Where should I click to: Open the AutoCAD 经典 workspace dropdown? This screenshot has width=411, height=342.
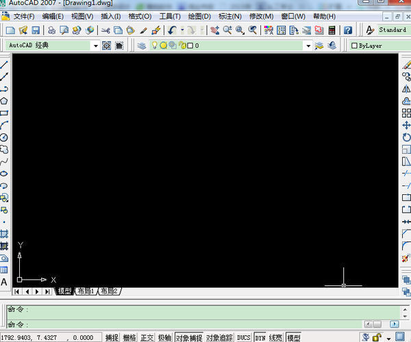click(95, 46)
